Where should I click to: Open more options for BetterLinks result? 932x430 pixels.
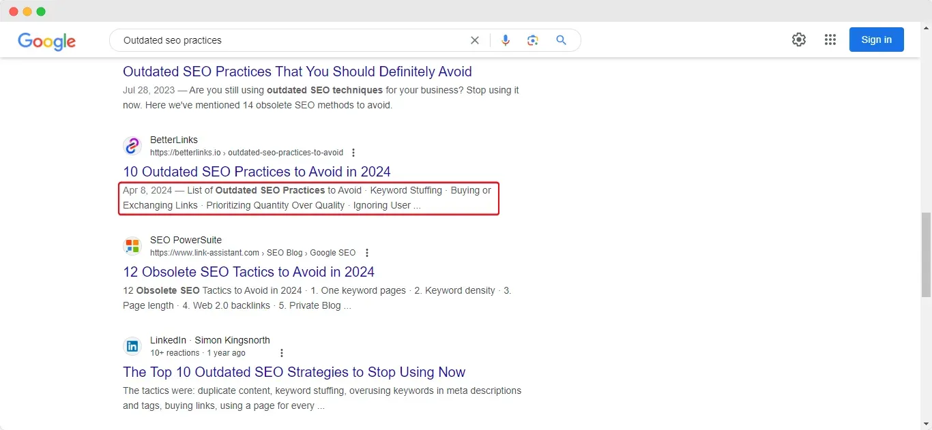(353, 153)
